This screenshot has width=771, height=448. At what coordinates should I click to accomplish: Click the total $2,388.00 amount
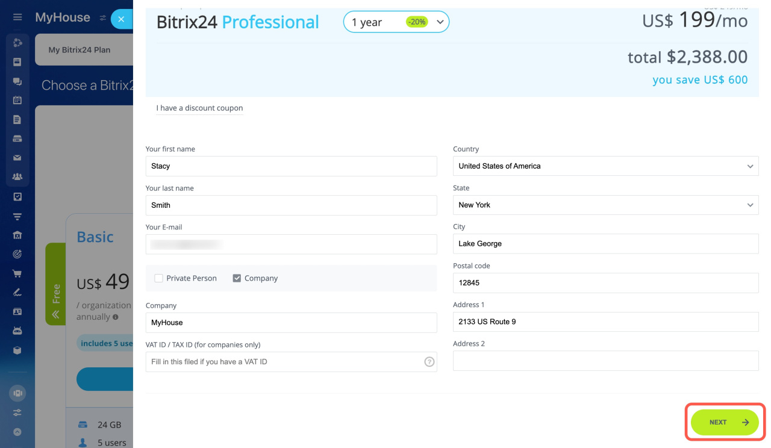tap(688, 57)
